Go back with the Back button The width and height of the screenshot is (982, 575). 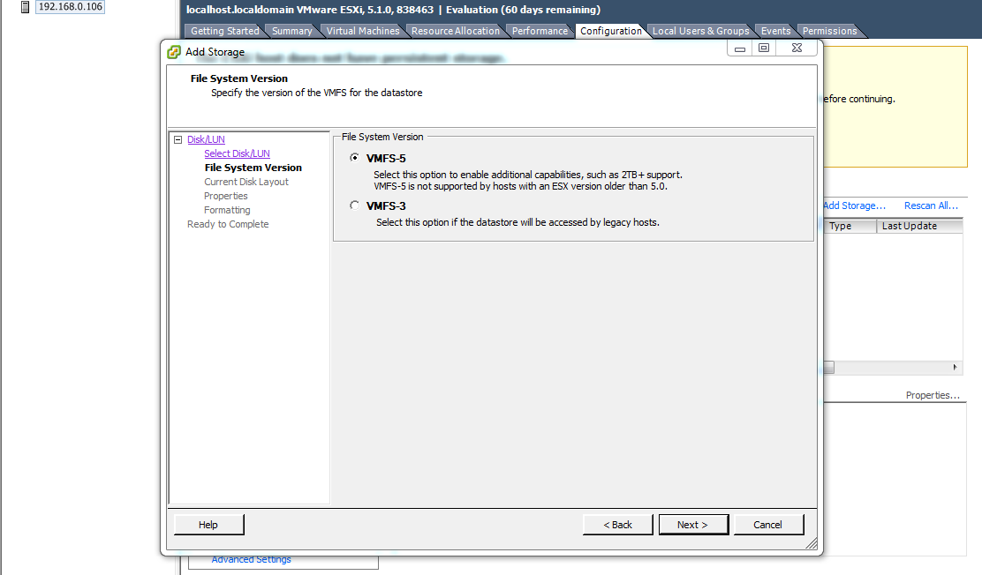617,525
